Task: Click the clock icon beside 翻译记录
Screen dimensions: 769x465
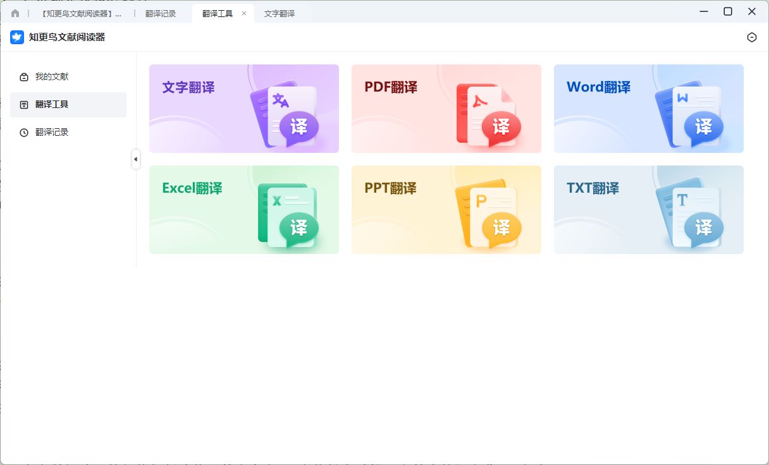Action: (x=24, y=133)
